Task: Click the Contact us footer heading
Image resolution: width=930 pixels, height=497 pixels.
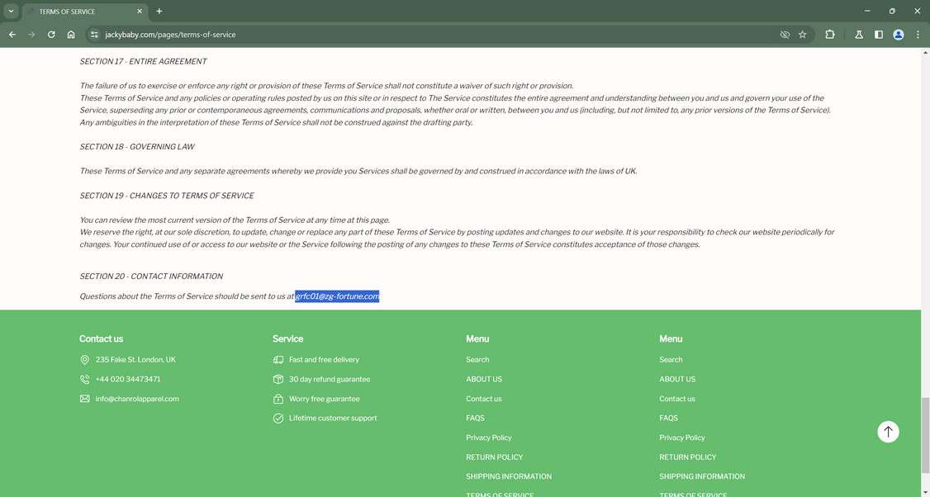Action: [102, 338]
